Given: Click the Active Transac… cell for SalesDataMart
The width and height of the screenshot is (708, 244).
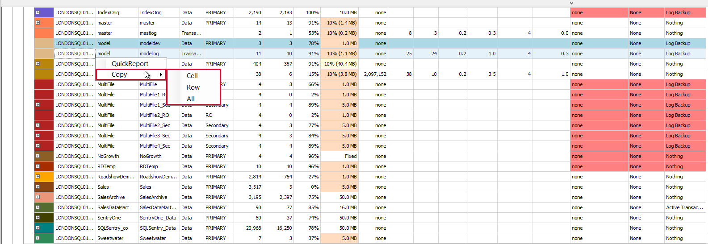Looking at the screenshot, I should tap(684, 207).
